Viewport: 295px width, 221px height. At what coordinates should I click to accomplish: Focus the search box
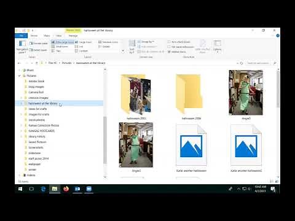[x=259, y=63]
